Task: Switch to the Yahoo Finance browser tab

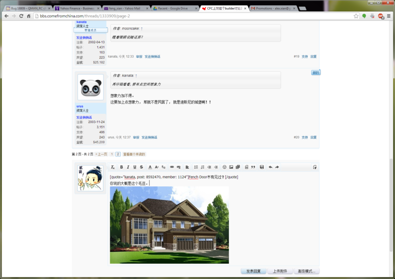Action: click(x=75, y=8)
